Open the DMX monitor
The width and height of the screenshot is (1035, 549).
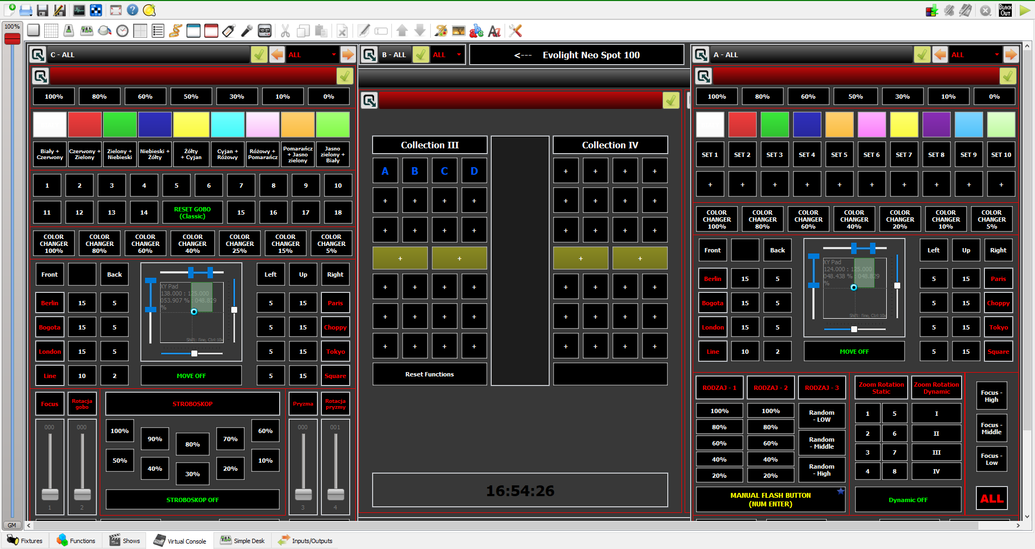pos(79,10)
